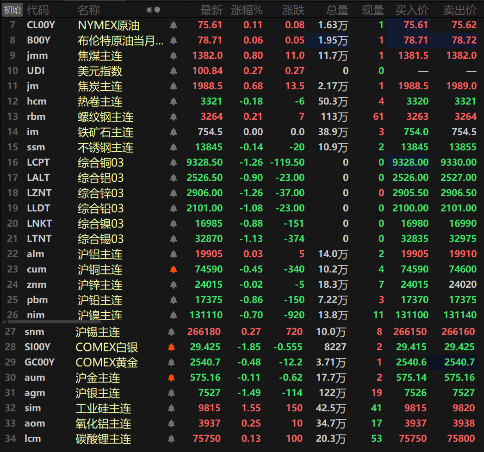Select the 沪铜主连 name cell
The width and height of the screenshot is (484, 452).
point(99,269)
